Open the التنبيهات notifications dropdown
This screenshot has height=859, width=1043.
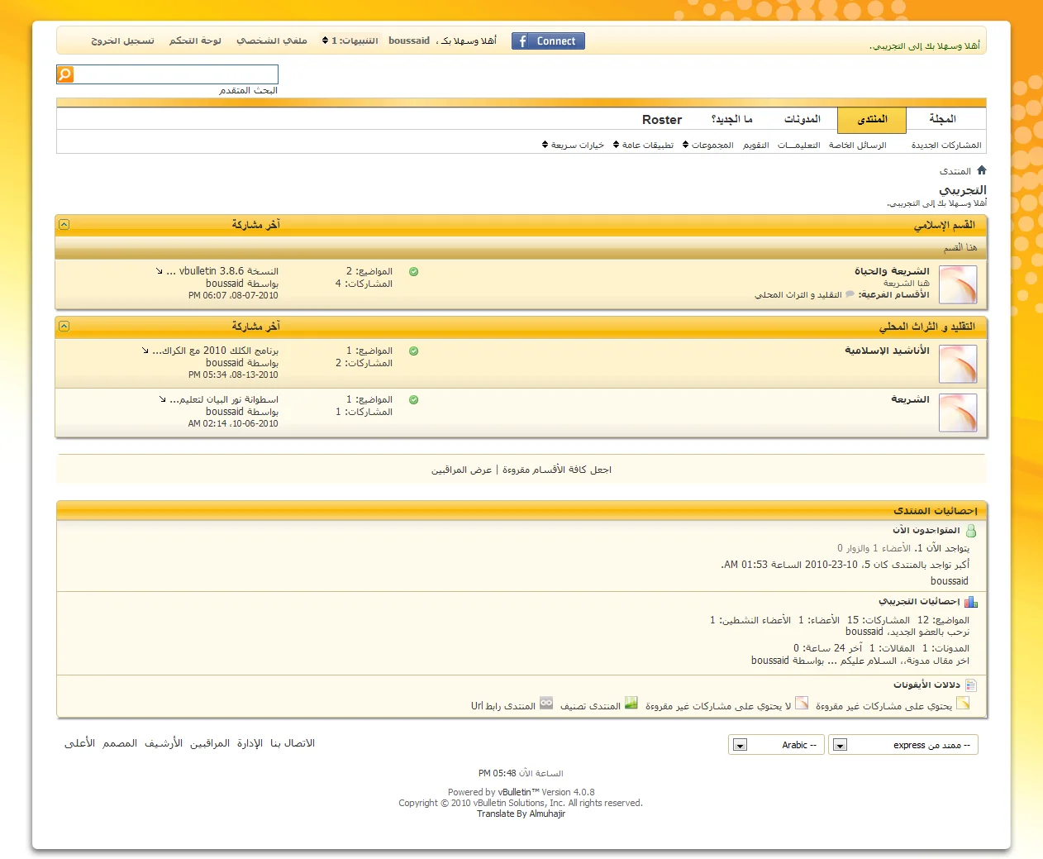tap(350, 41)
